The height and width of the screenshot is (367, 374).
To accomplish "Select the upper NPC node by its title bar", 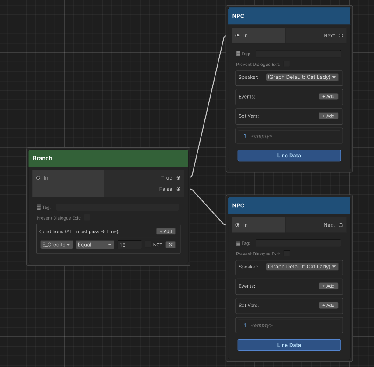I will pyautogui.click(x=289, y=16).
